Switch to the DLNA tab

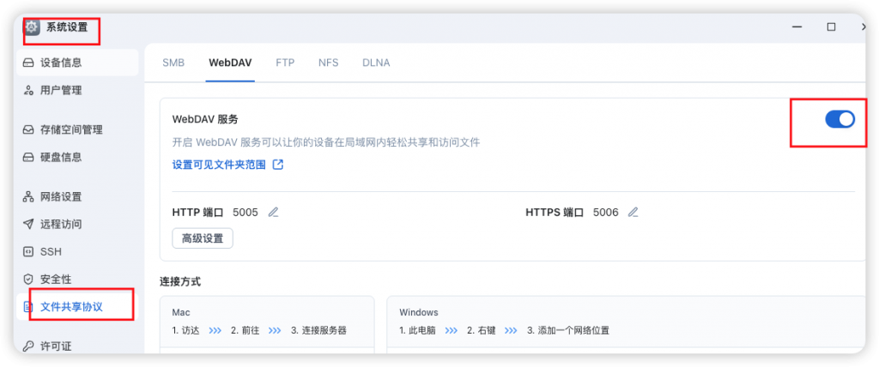coord(376,63)
